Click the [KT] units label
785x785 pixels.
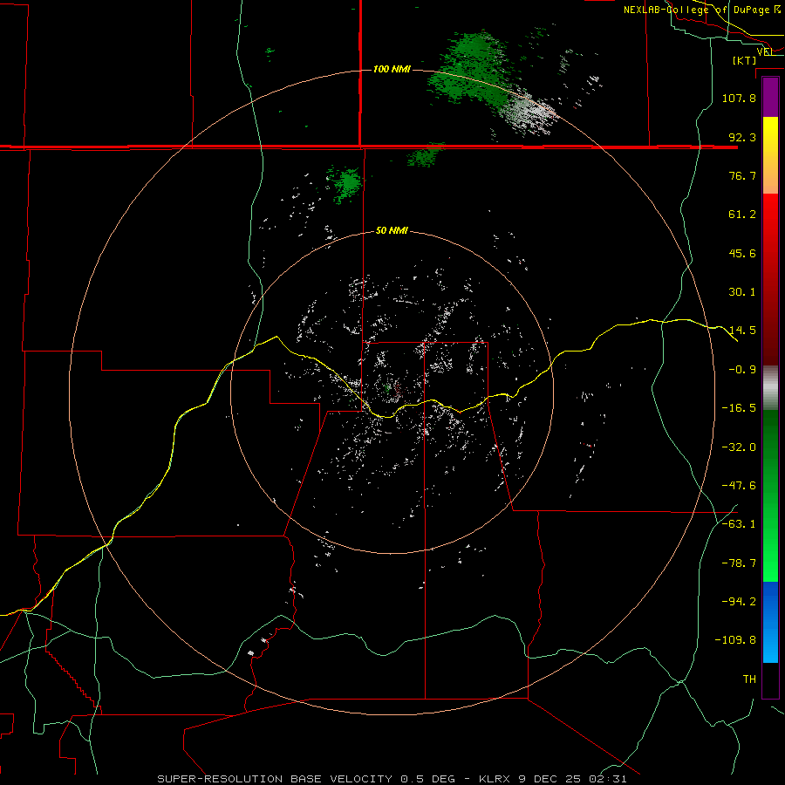pos(745,60)
